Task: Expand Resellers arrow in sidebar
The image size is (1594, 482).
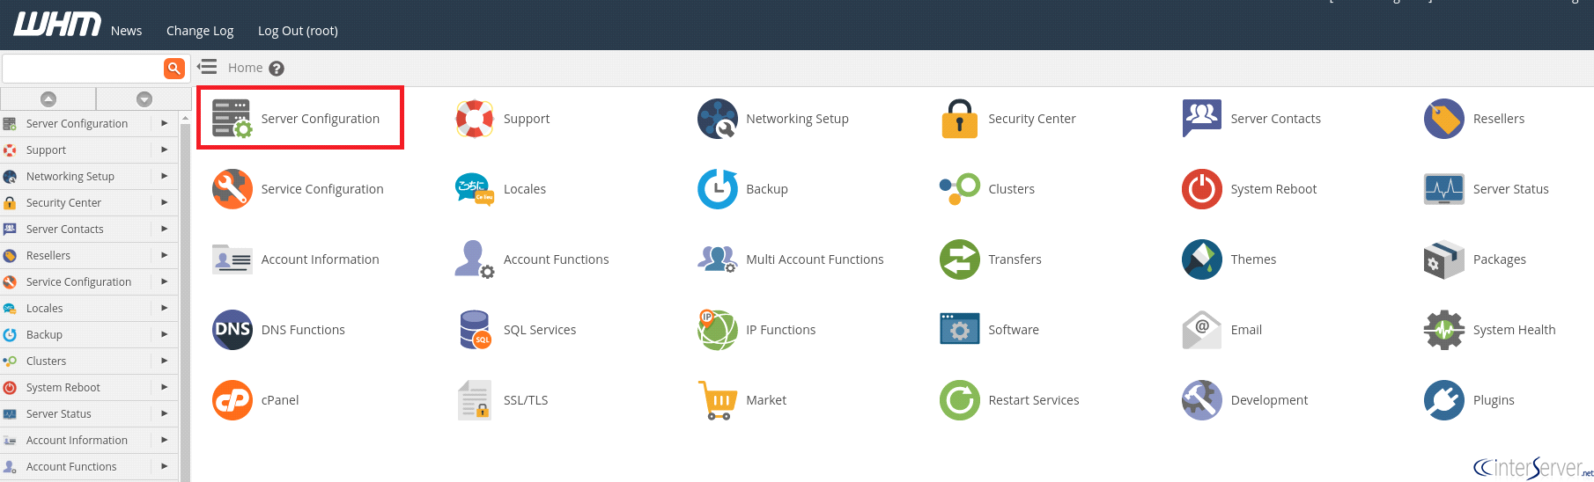Action: coord(164,255)
